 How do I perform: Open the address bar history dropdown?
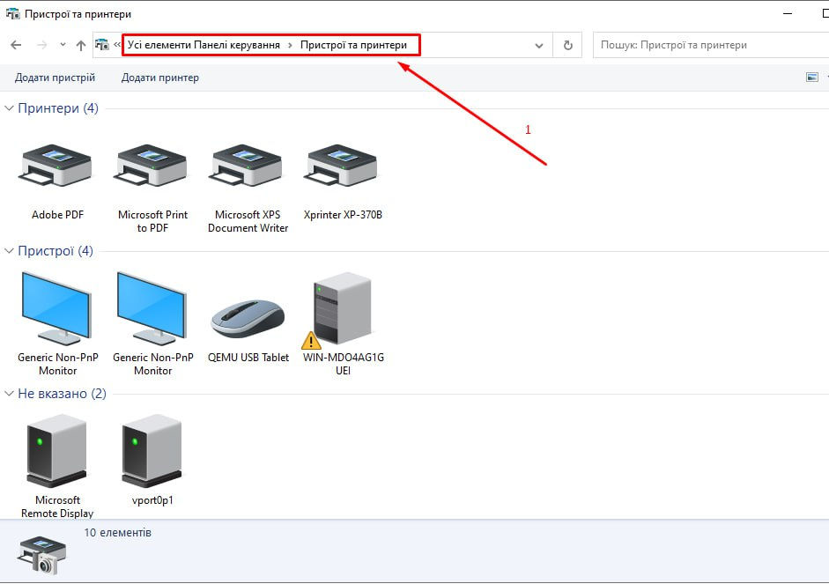click(x=539, y=45)
